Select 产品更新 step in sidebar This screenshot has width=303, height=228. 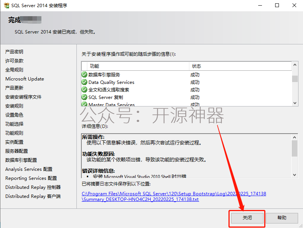click(14, 88)
